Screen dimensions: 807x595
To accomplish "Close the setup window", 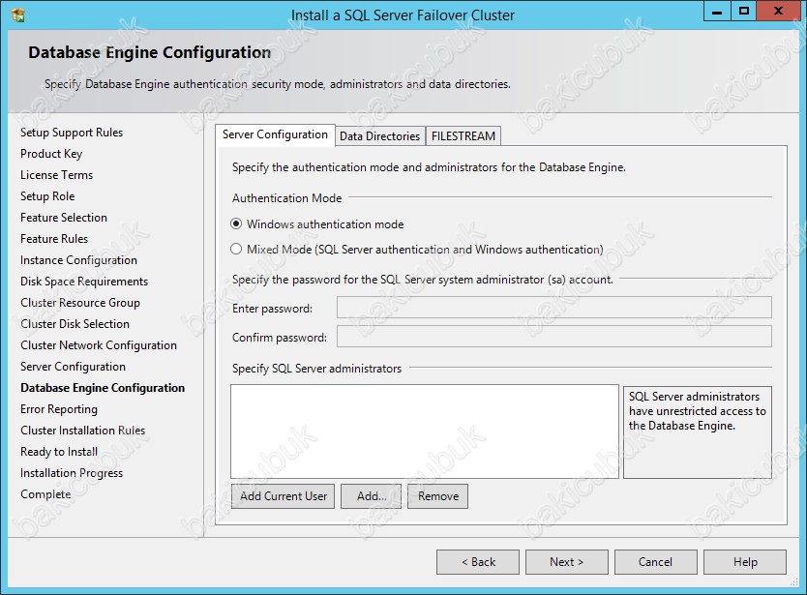I will (778, 11).
